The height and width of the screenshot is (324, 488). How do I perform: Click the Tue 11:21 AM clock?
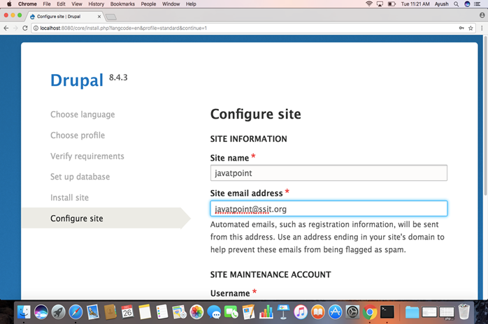pos(415,3)
